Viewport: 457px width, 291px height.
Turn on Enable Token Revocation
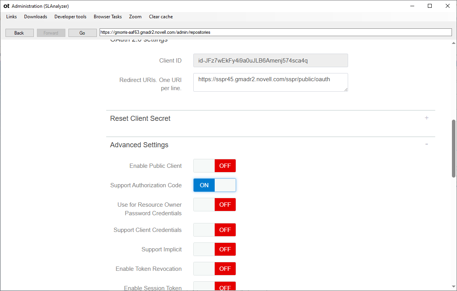point(214,268)
